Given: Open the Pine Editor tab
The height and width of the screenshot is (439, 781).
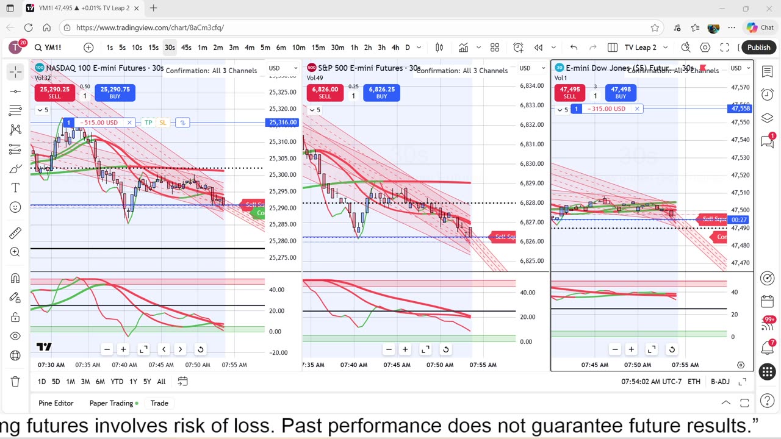Looking at the screenshot, I should pos(56,403).
